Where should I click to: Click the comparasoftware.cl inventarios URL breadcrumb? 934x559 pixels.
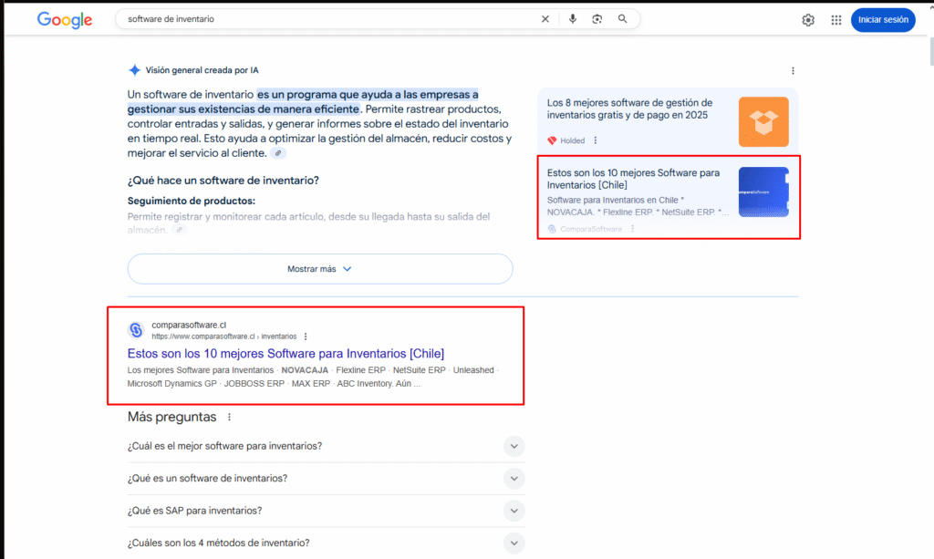224,336
